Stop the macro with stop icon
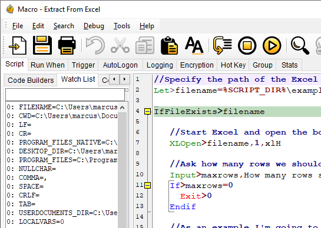This screenshot has height=228, width=321. 247,45
